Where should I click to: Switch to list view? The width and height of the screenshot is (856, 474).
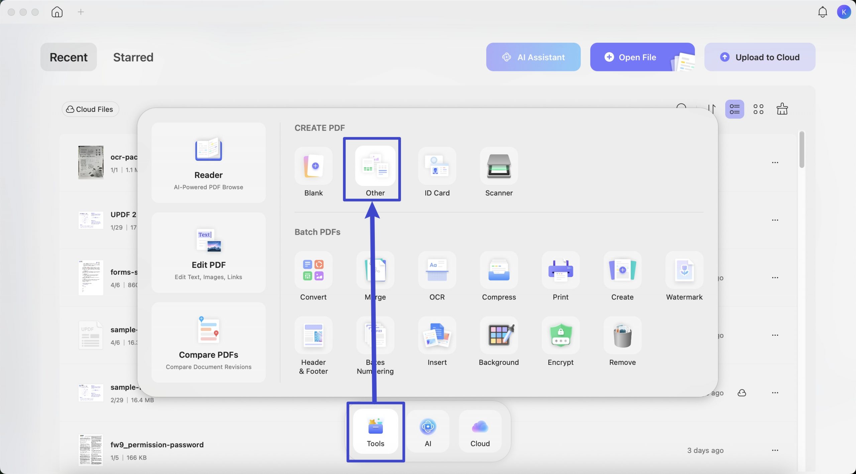coord(735,109)
